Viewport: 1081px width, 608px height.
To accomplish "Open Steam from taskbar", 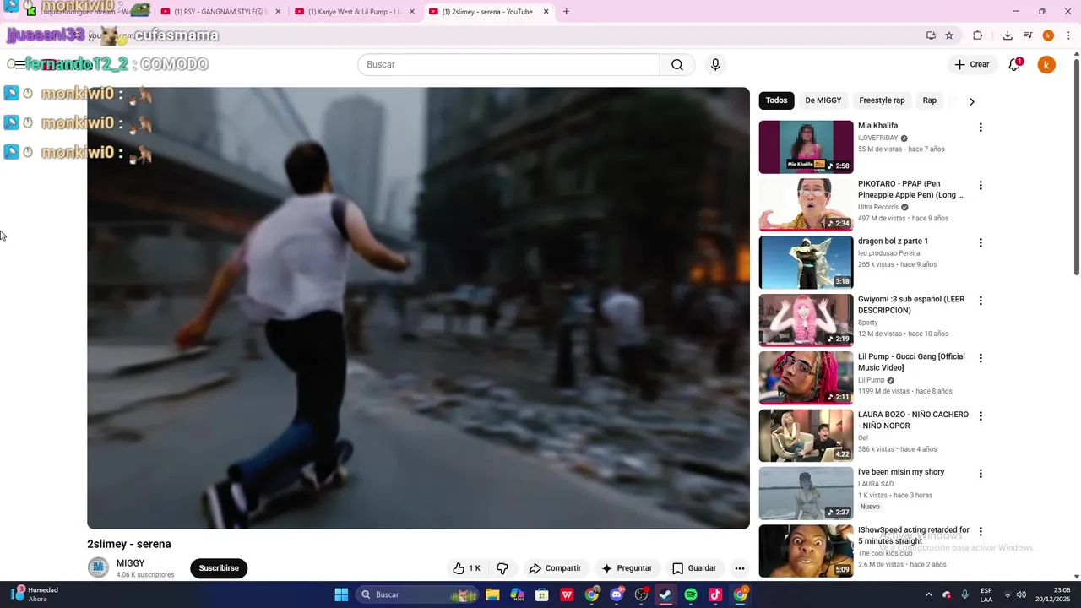I will tap(665, 594).
